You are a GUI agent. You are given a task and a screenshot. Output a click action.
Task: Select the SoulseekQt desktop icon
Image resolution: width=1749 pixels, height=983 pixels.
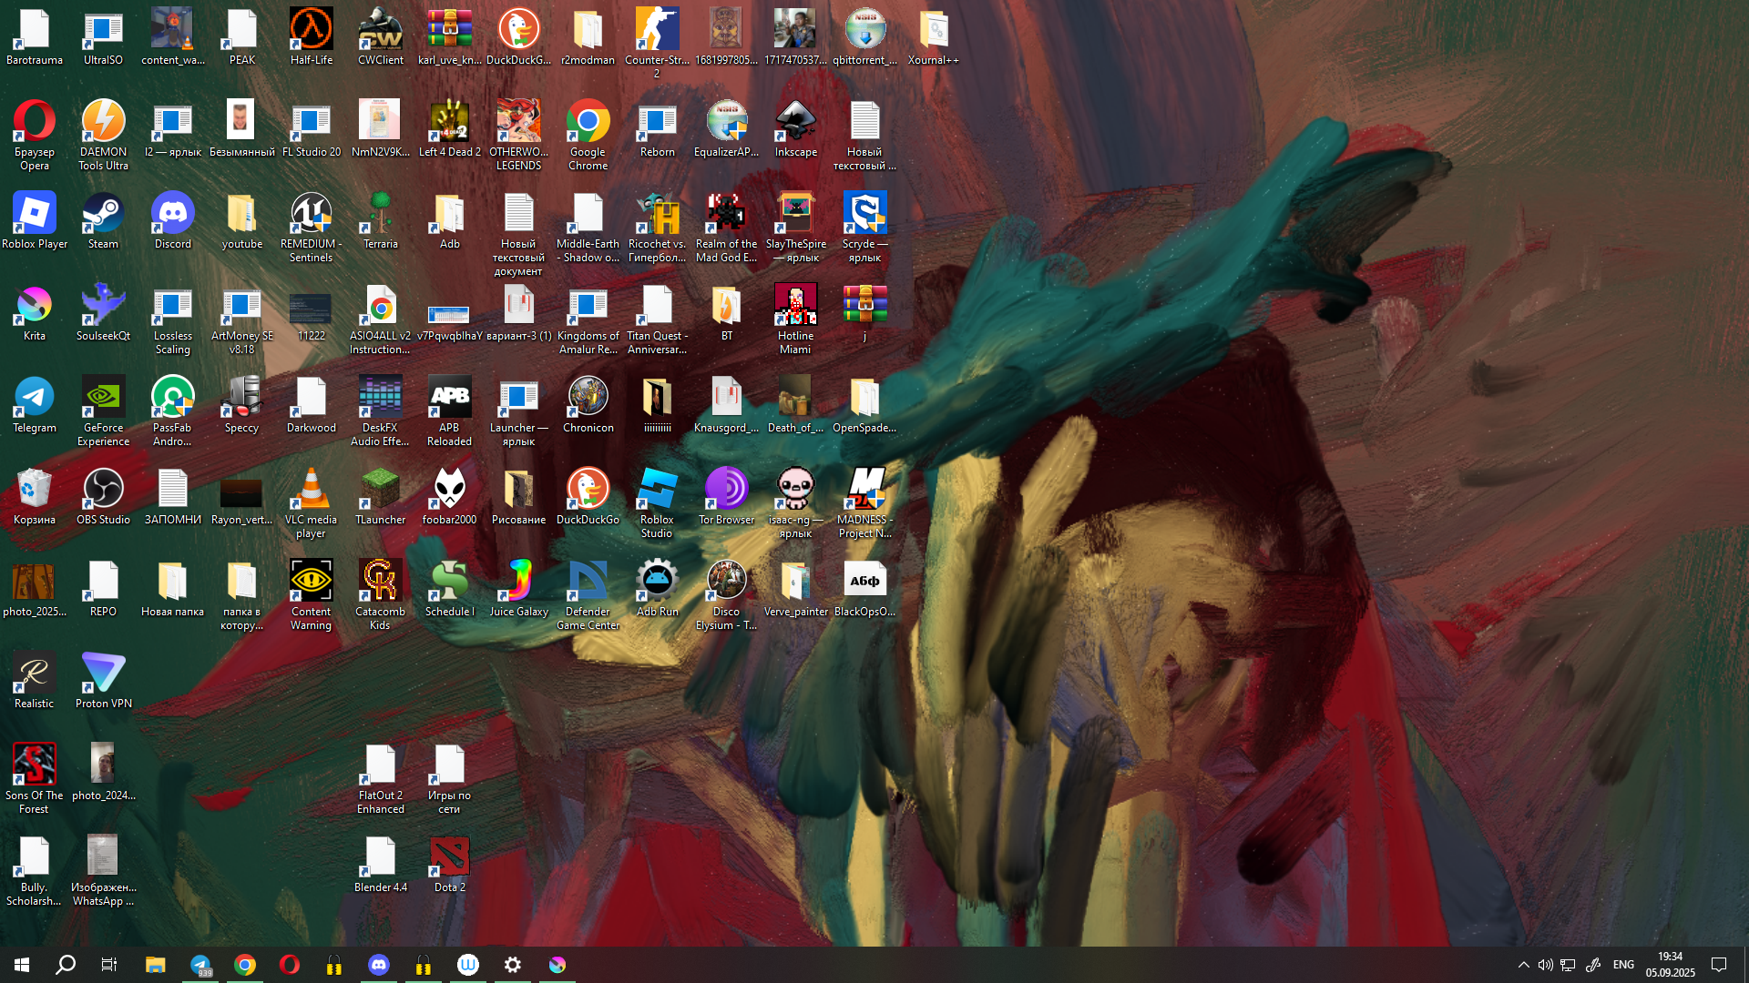(x=103, y=313)
